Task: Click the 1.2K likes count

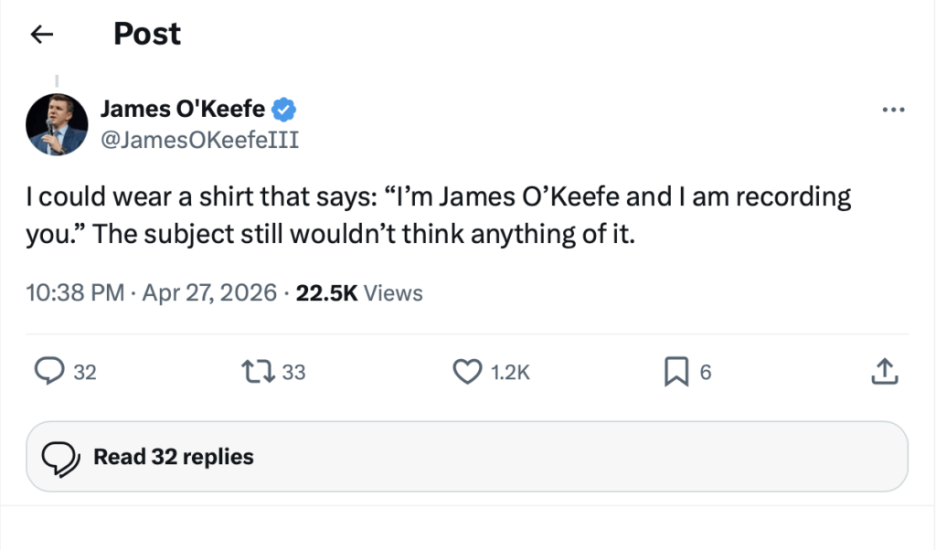Action: pyautogui.click(x=510, y=372)
